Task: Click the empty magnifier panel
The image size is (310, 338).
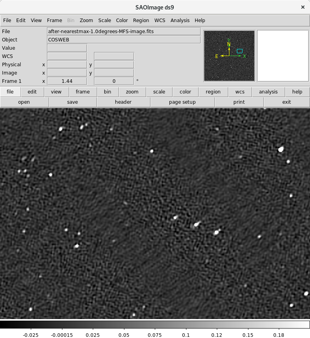Action: pyautogui.click(x=283, y=56)
